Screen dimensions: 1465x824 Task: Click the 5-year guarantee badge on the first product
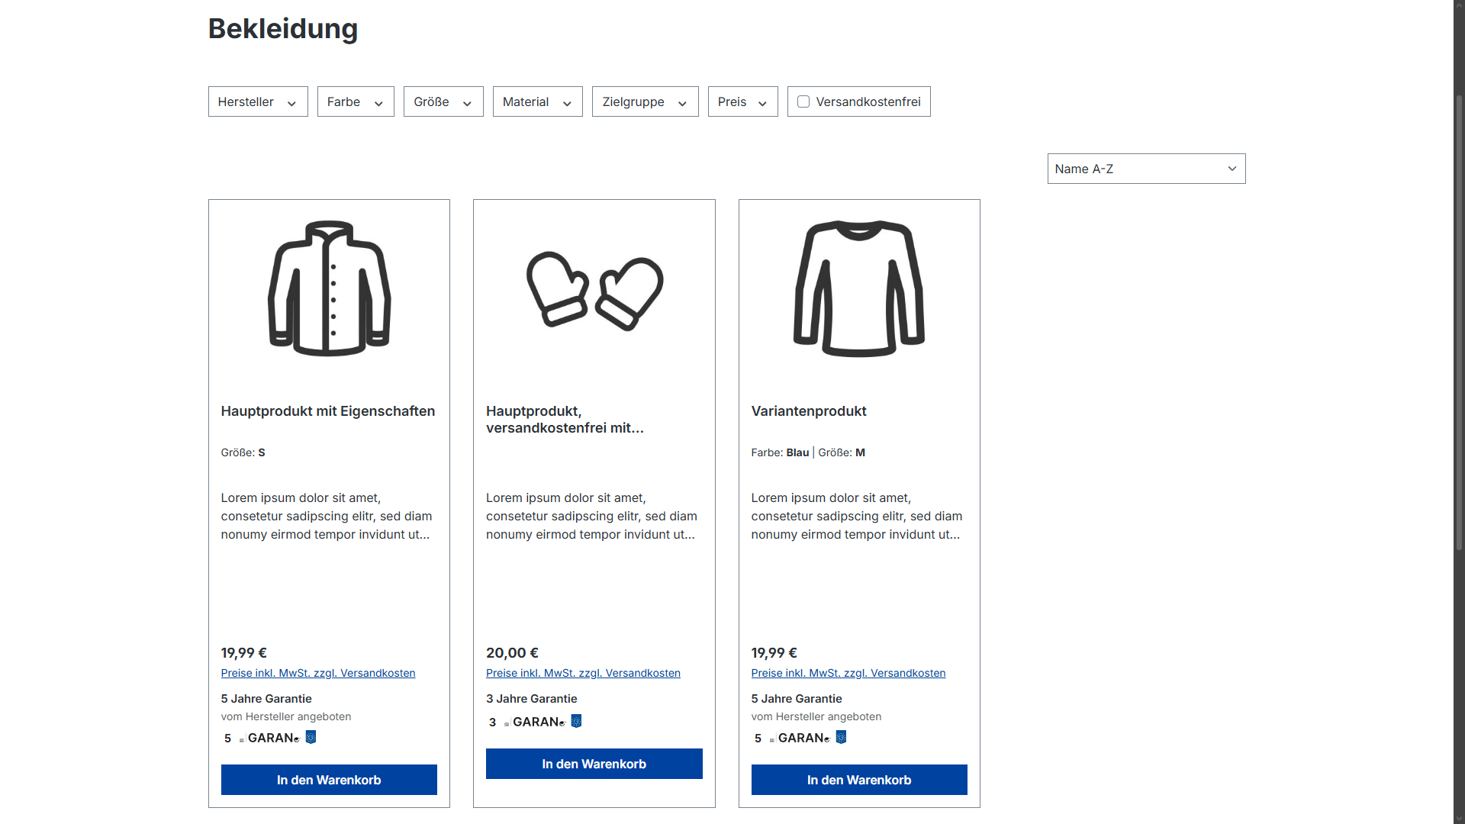tap(269, 738)
